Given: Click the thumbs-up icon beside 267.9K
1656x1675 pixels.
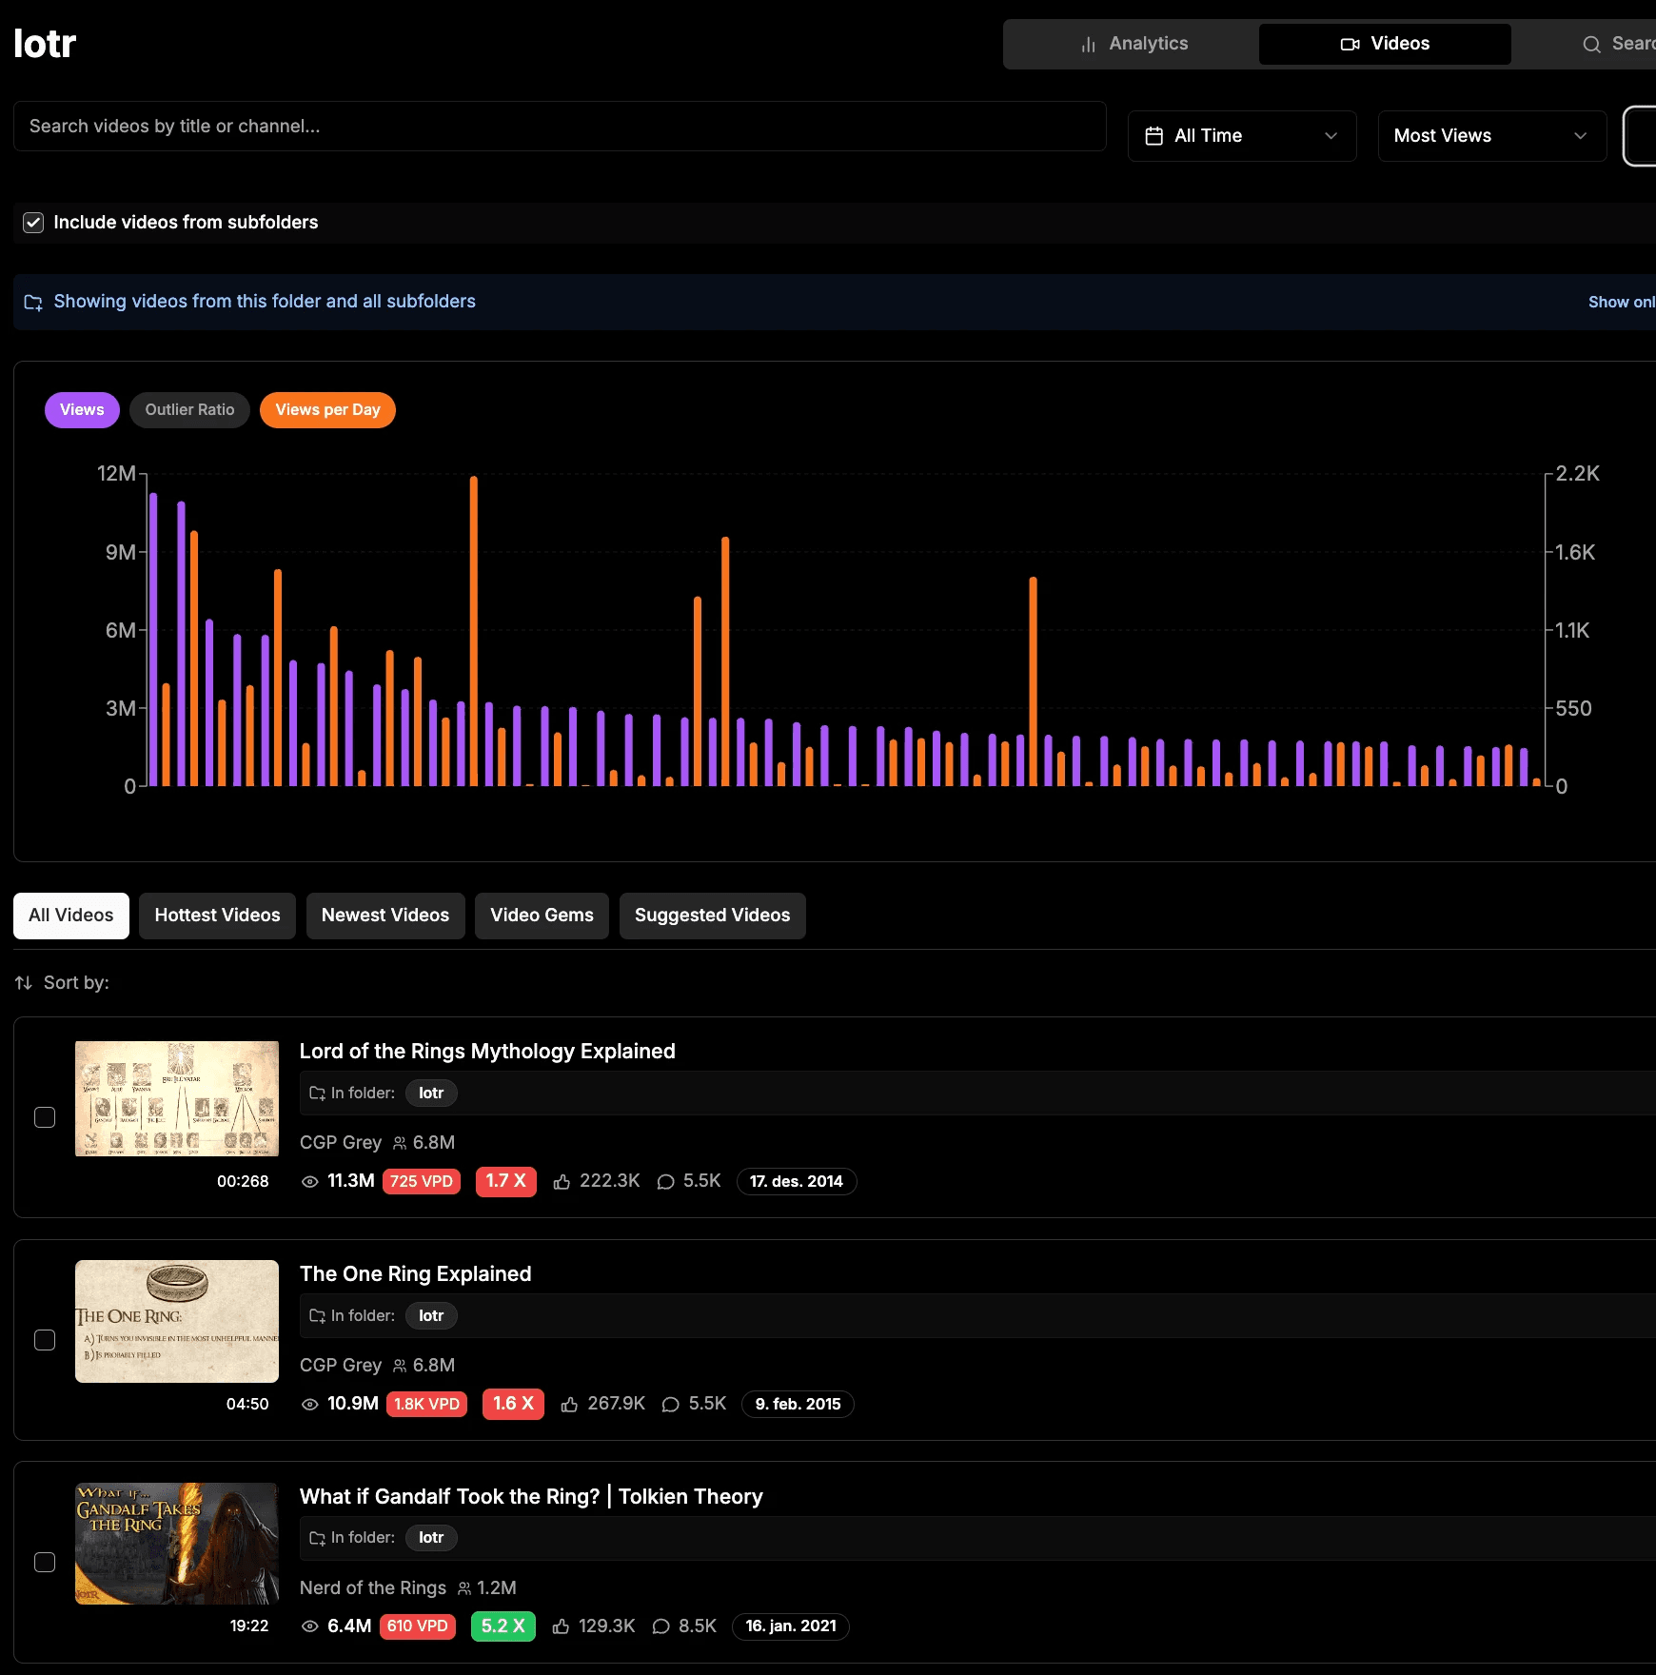Looking at the screenshot, I should coord(569,1405).
